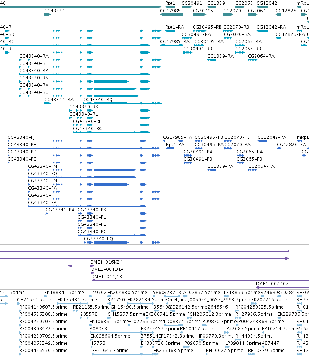Click protein CG12042-PA
Image resolution: width=309 pixels, height=356 pixels.
(272, 137)
